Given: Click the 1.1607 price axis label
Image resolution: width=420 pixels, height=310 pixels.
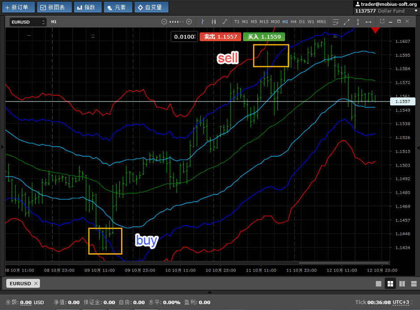Looking at the screenshot, I should click(x=403, y=41).
